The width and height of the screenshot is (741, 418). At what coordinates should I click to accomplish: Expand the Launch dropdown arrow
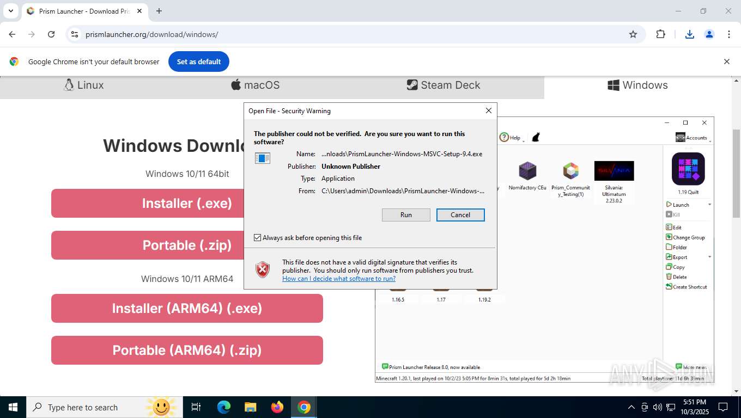(709, 205)
